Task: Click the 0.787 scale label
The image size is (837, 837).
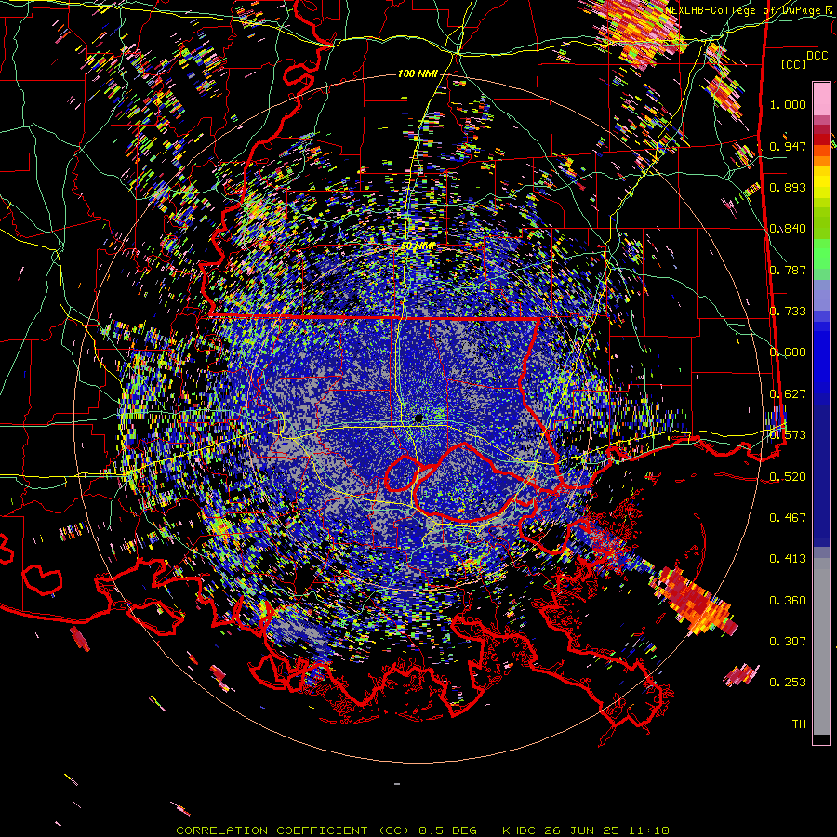Action: [788, 270]
